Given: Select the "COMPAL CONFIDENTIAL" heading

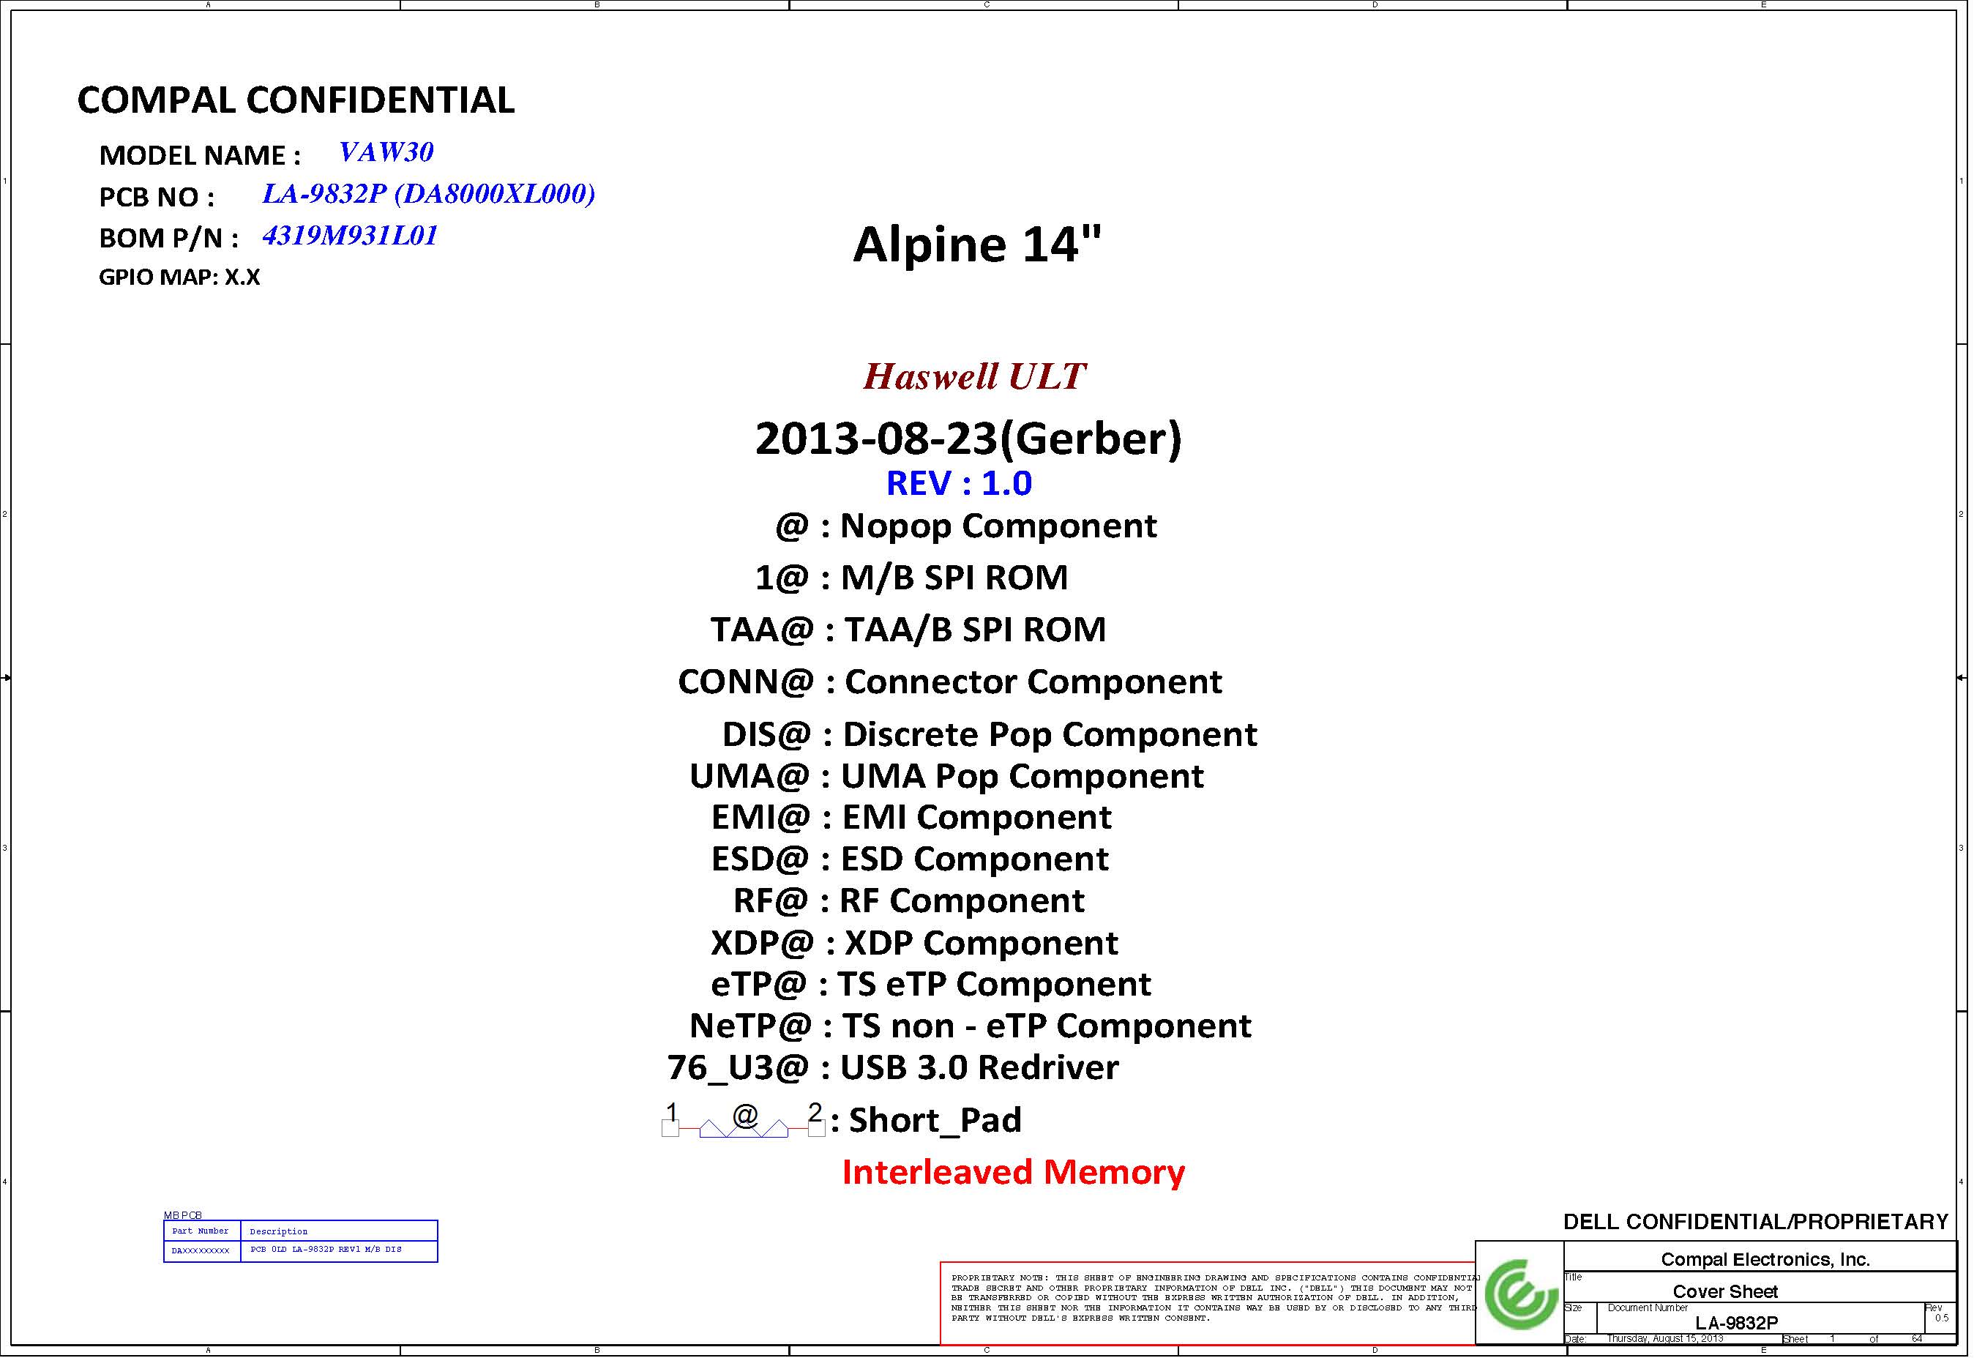Looking at the screenshot, I should click(x=296, y=100).
